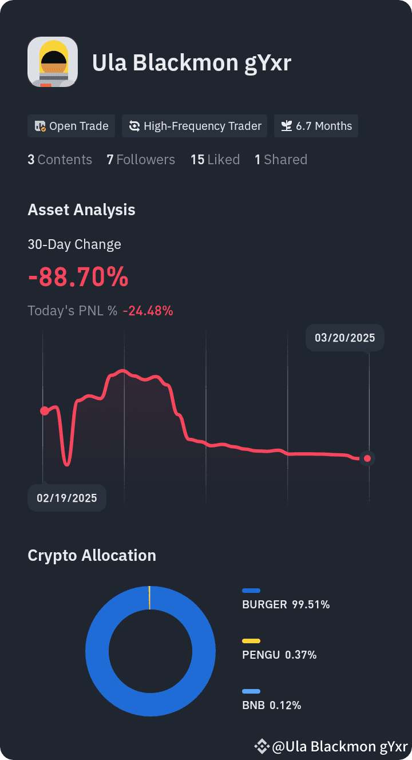Click the High-Frequency Trader cycle icon
This screenshot has height=760, width=412.
134,126
